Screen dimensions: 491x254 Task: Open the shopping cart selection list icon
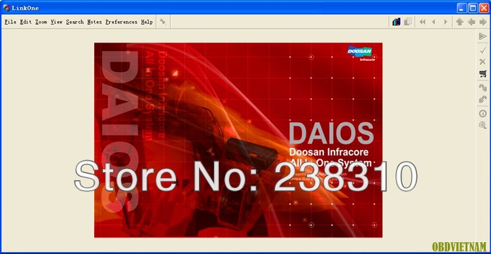coord(482,74)
